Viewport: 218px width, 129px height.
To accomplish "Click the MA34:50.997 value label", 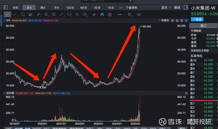I will click(x=19, y=21).
